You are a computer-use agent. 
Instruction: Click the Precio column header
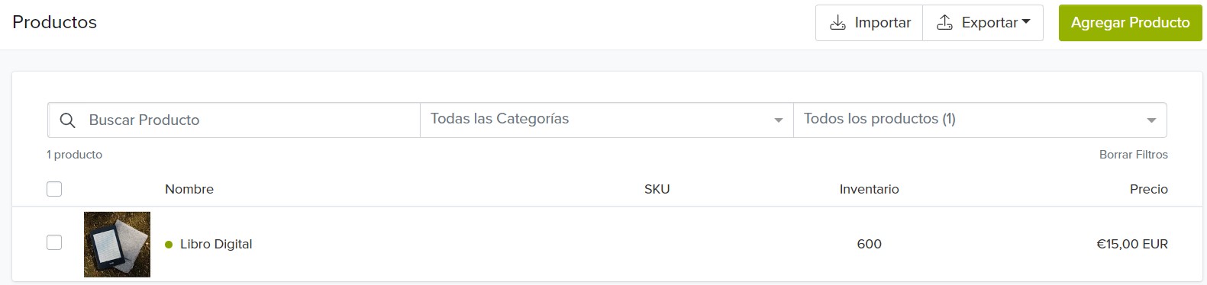1148,189
